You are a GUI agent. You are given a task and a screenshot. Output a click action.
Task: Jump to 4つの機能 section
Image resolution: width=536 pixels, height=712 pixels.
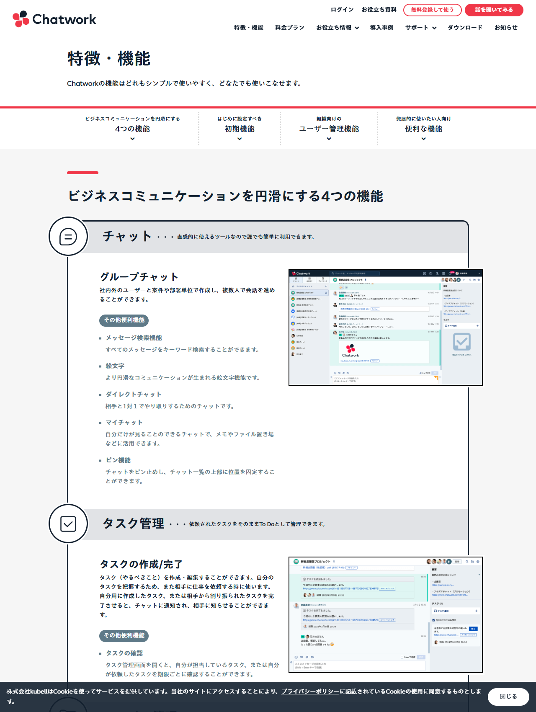(x=132, y=129)
